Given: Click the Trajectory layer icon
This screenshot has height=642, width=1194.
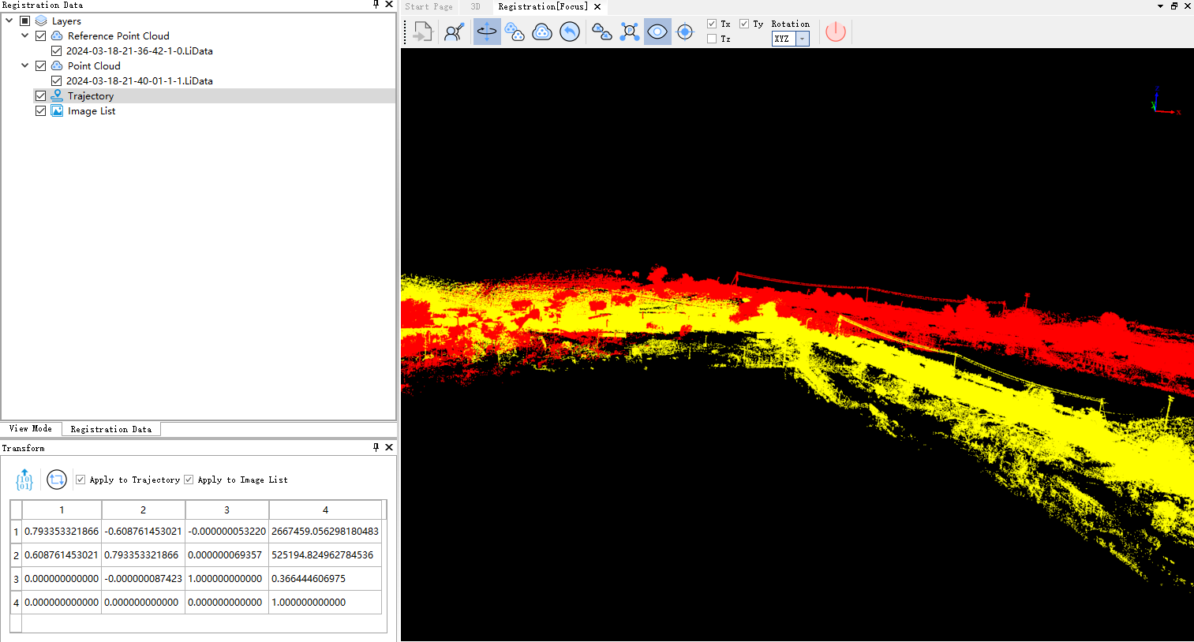Looking at the screenshot, I should (x=57, y=95).
